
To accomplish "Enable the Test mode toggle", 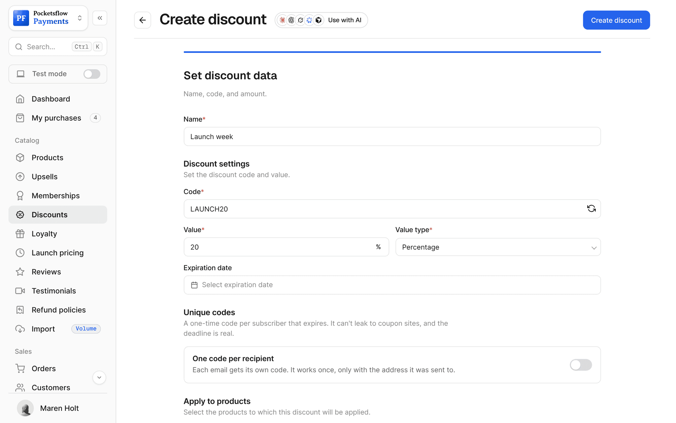I will (92, 74).
